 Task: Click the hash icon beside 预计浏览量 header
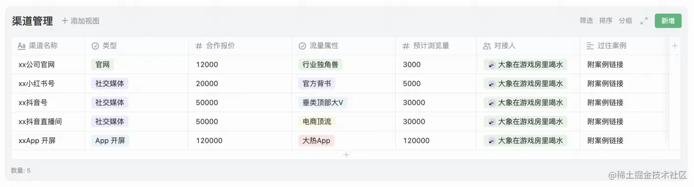406,46
